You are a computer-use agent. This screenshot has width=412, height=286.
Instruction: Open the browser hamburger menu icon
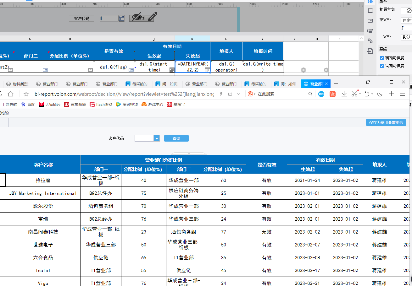point(403,94)
